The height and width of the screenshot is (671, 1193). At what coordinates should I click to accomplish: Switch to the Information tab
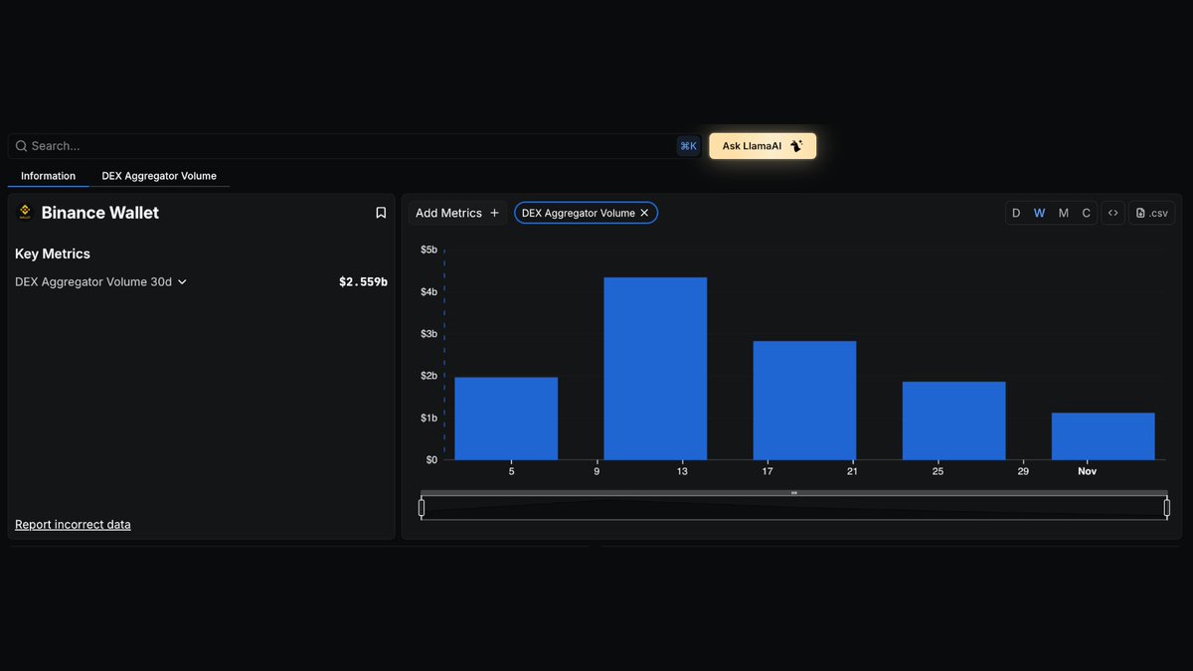pyautogui.click(x=48, y=176)
